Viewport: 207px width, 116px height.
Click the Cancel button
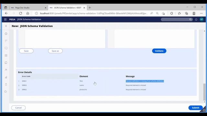(x=18, y=108)
